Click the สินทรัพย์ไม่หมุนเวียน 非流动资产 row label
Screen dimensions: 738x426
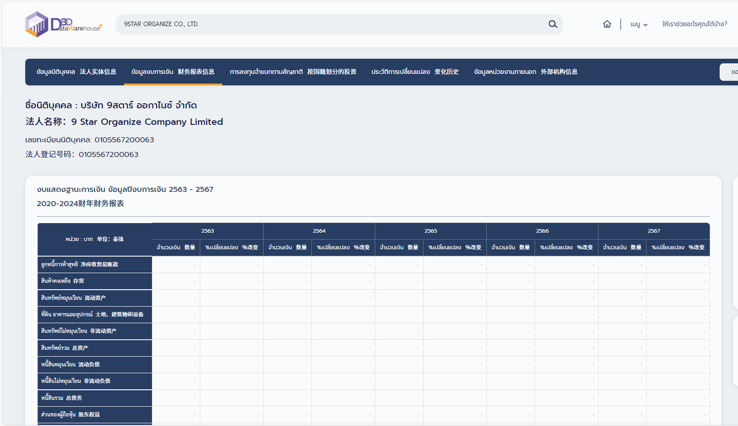[x=95, y=331]
